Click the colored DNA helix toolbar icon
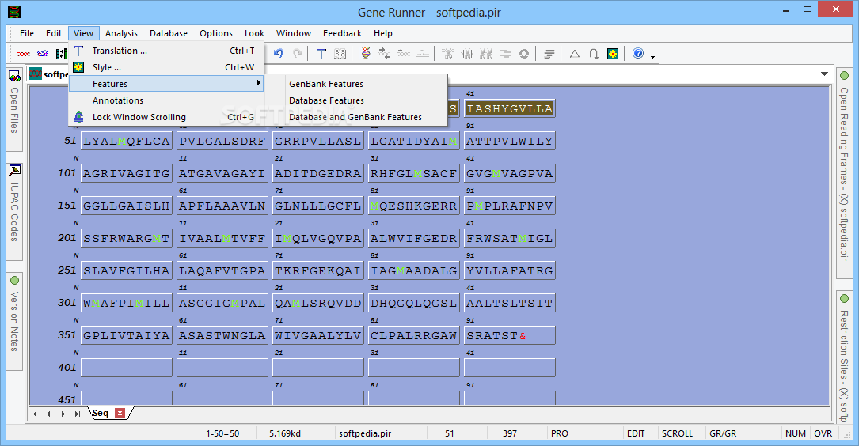The width and height of the screenshot is (859, 446). pyautogui.click(x=366, y=53)
